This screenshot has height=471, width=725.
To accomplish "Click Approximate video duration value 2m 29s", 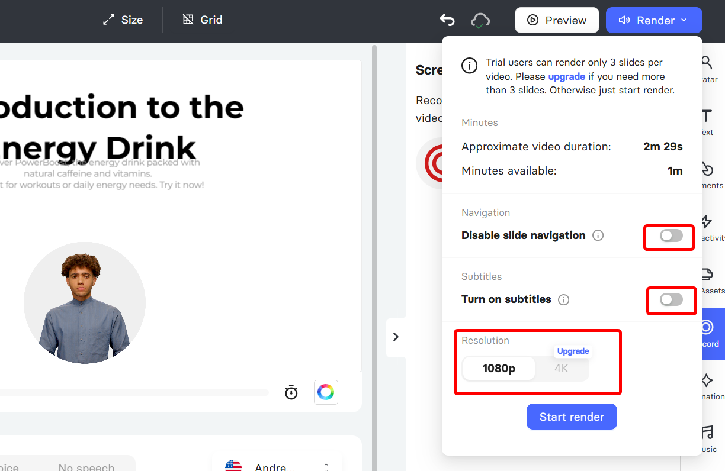I will 663,146.
